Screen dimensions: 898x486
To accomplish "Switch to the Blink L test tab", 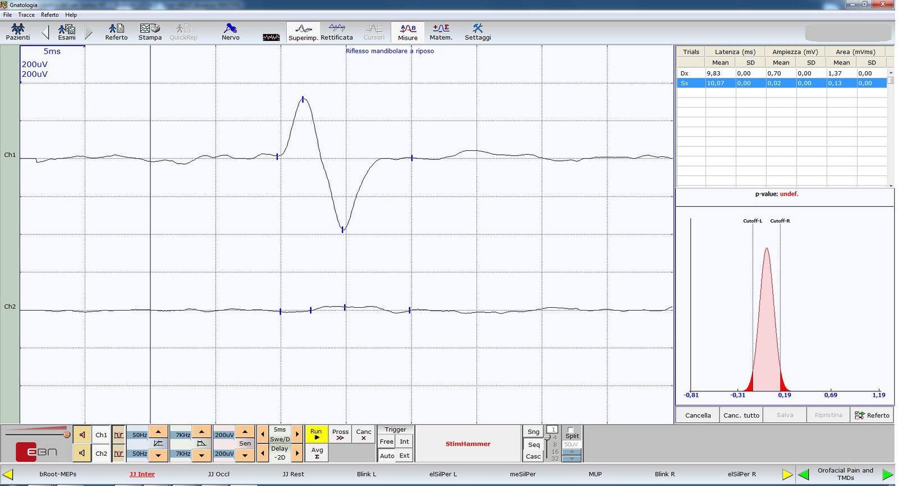I will (x=366, y=474).
